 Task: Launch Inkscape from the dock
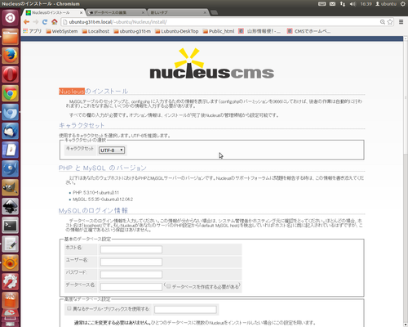[x=10, y=206]
